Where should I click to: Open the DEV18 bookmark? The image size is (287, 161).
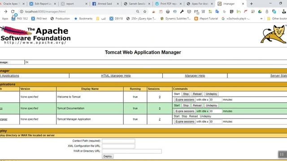tap(116, 19)
